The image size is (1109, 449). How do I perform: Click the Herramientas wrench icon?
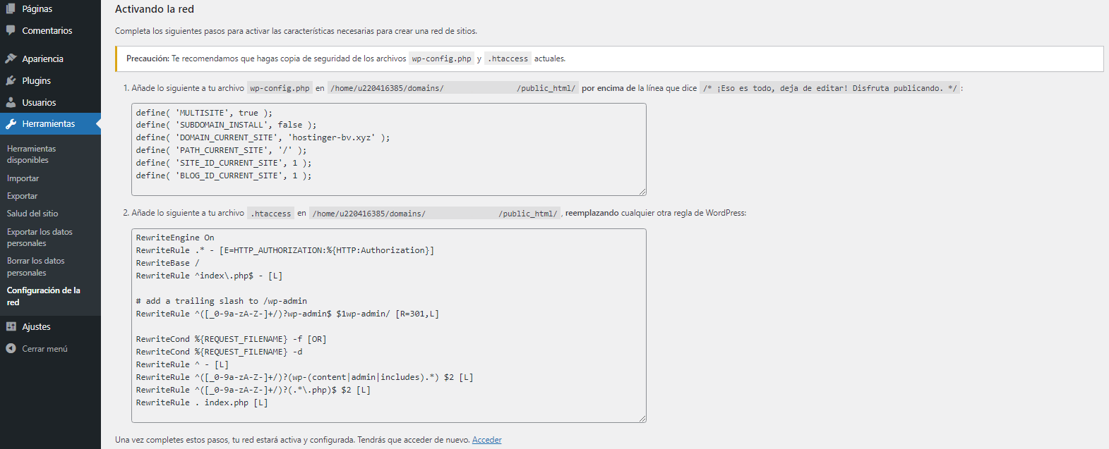[x=11, y=124]
